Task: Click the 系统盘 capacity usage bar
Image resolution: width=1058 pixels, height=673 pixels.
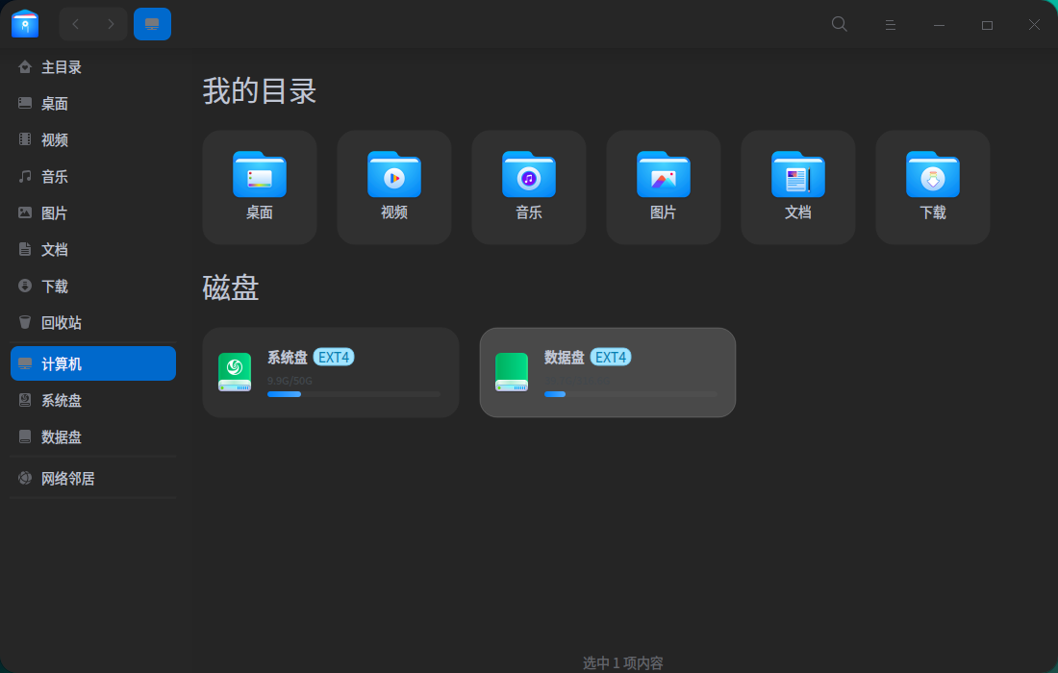Action: (354, 393)
